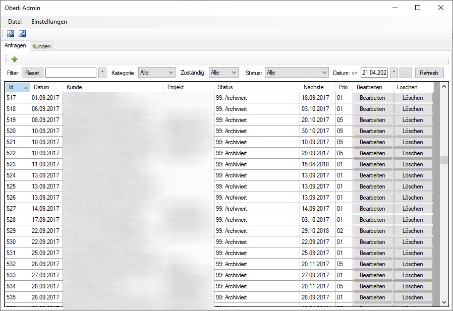Sort table by Nächste column header
Image resolution: width=453 pixels, height=311 pixels.
pyautogui.click(x=317, y=87)
